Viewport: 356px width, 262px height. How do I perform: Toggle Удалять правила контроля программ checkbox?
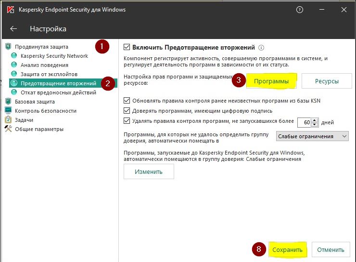(x=127, y=121)
